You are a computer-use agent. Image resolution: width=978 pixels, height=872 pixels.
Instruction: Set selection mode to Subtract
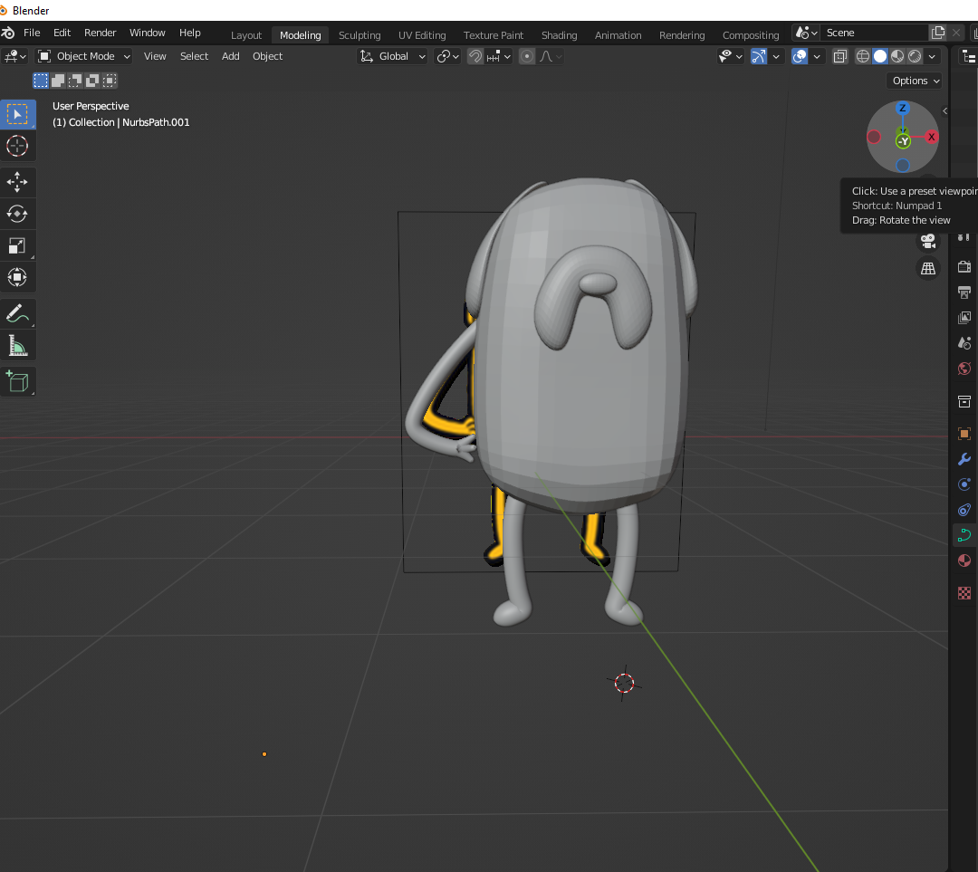[75, 81]
